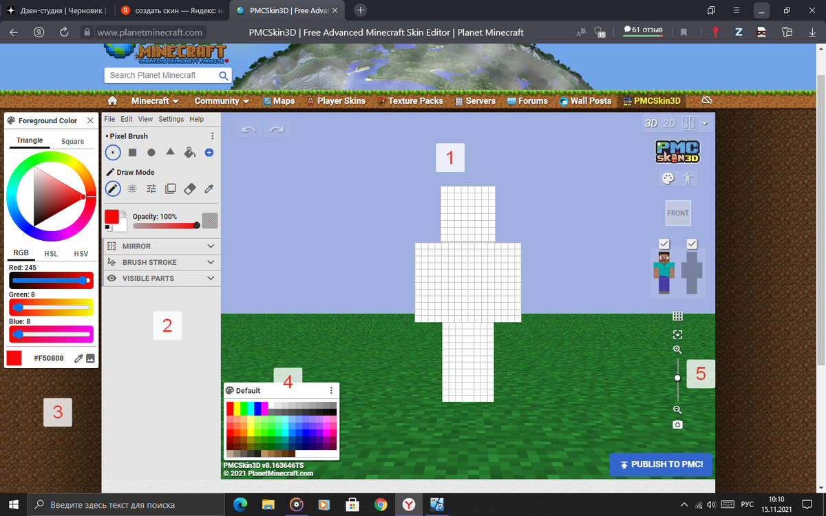Open the View menu
826x516 pixels.
point(145,119)
